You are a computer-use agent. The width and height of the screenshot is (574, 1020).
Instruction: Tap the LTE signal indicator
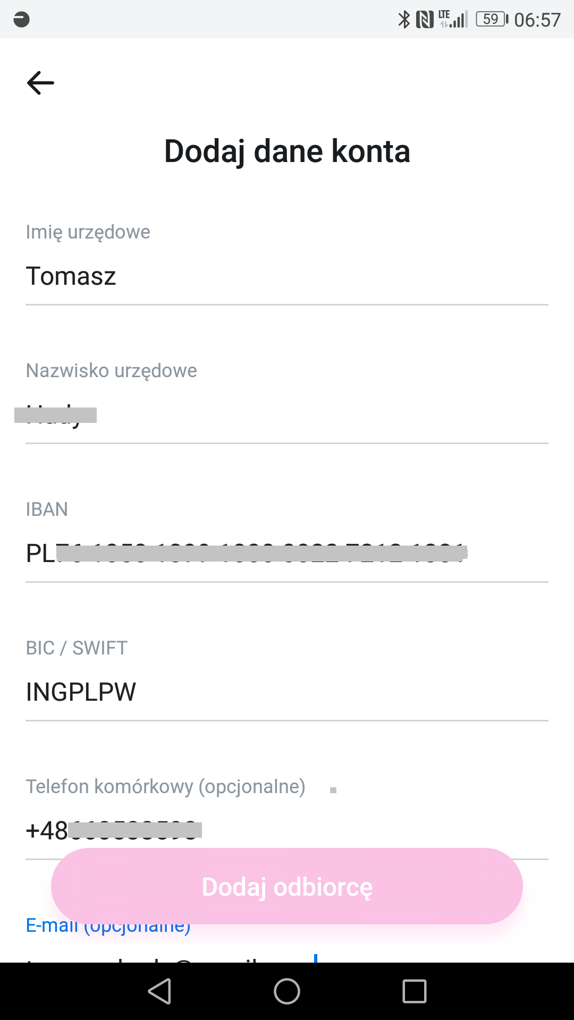454,19
